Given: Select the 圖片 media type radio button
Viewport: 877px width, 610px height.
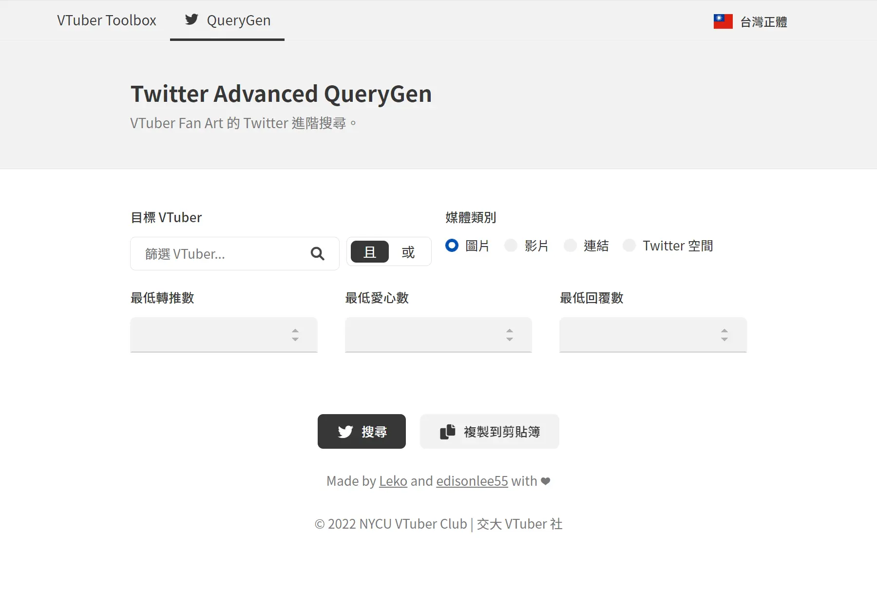Looking at the screenshot, I should (452, 246).
